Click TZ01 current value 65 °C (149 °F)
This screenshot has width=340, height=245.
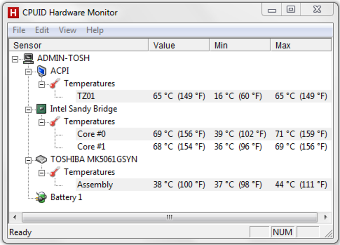(179, 96)
